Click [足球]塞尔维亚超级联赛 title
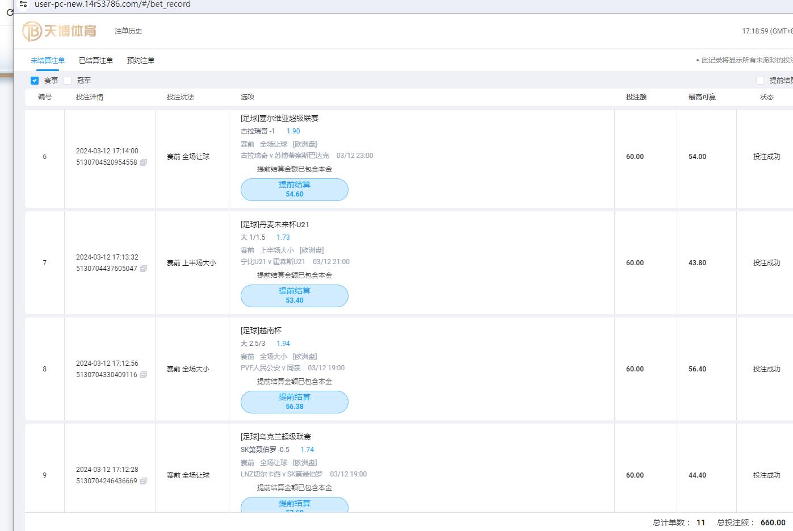The width and height of the screenshot is (793, 531). click(x=279, y=118)
